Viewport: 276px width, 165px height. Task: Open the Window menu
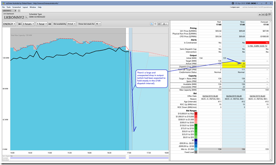33,7
